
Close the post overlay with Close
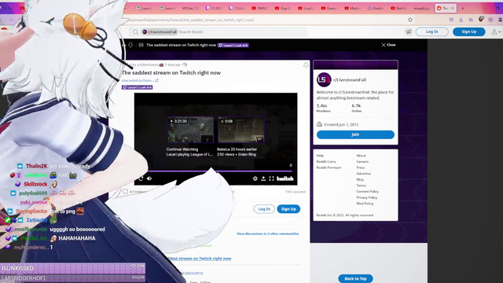(388, 45)
